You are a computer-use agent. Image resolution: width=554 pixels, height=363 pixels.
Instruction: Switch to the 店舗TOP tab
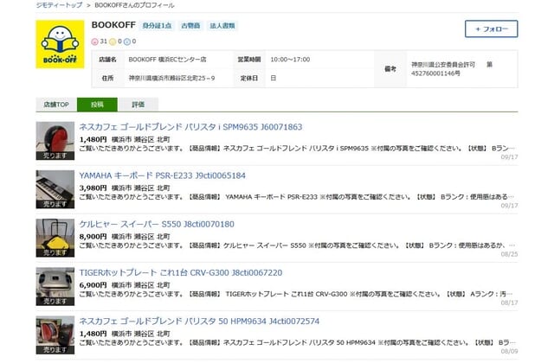pos(56,105)
